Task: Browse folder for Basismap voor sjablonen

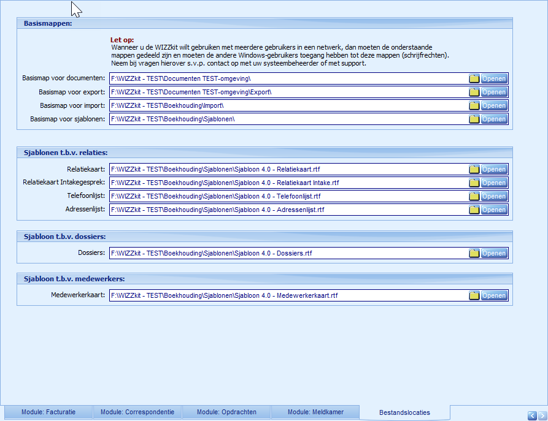Action: (x=474, y=119)
